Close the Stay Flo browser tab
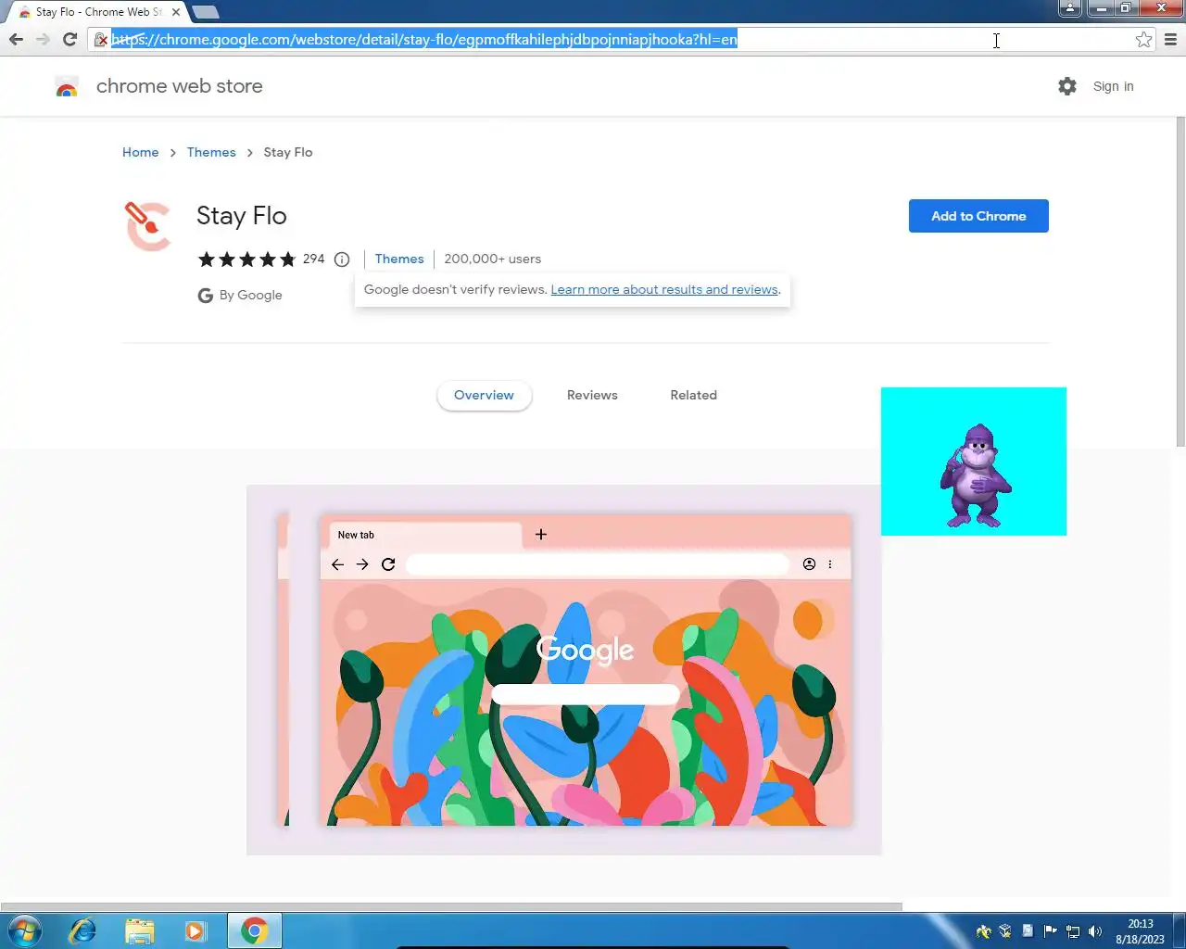This screenshot has height=949, width=1186. click(x=176, y=12)
